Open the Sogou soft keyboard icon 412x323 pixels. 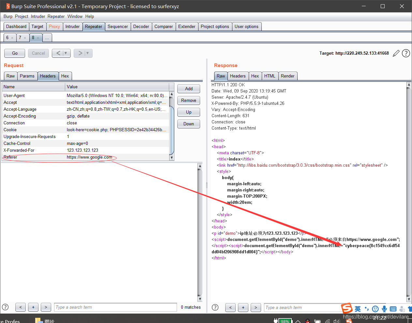(x=393, y=309)
